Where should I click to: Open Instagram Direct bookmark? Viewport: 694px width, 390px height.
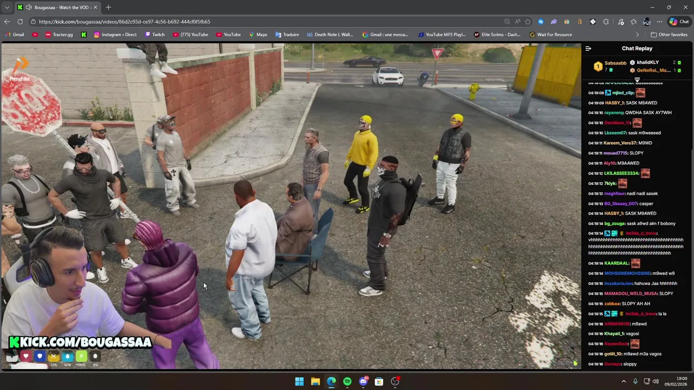pos(115,35)
